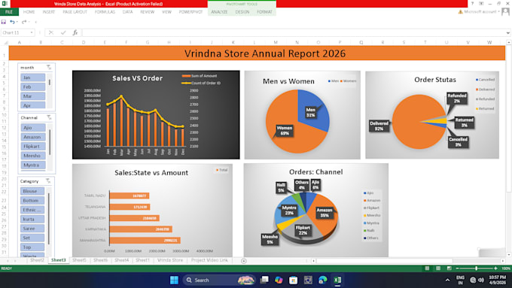Open the Name Box dropdown

pyautogui.click(x=32, y=32)
